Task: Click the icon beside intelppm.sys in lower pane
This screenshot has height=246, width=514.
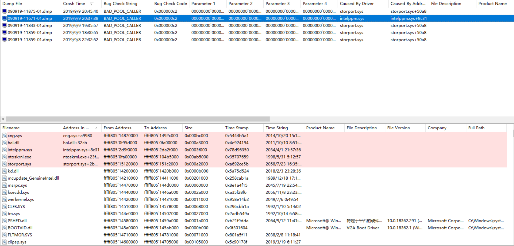Action: 5,150
